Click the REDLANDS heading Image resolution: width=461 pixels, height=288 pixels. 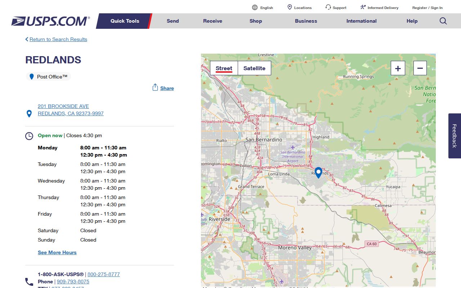click(x=53, y=60)
